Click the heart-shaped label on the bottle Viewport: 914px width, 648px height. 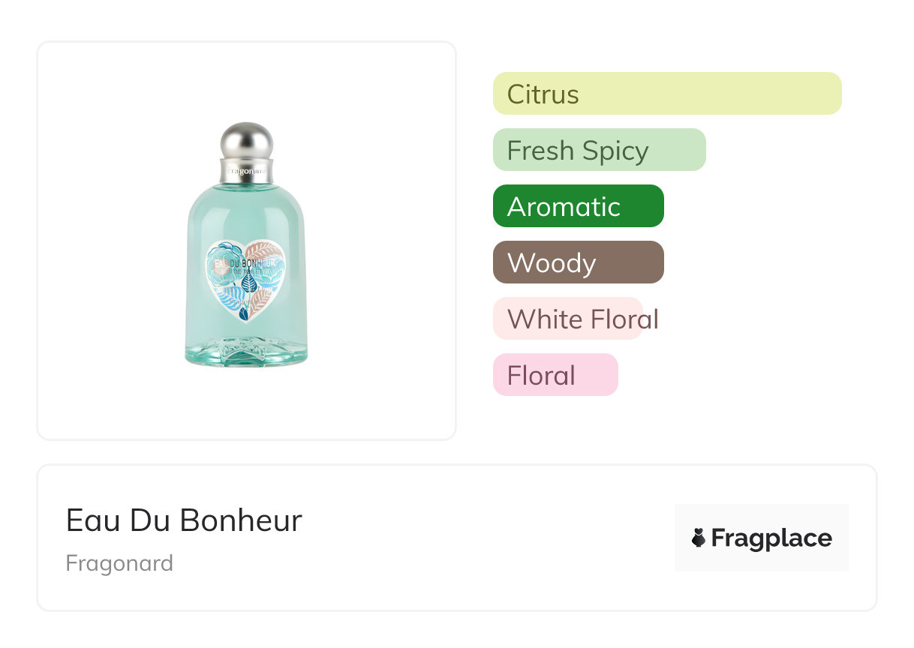(246, 277)
